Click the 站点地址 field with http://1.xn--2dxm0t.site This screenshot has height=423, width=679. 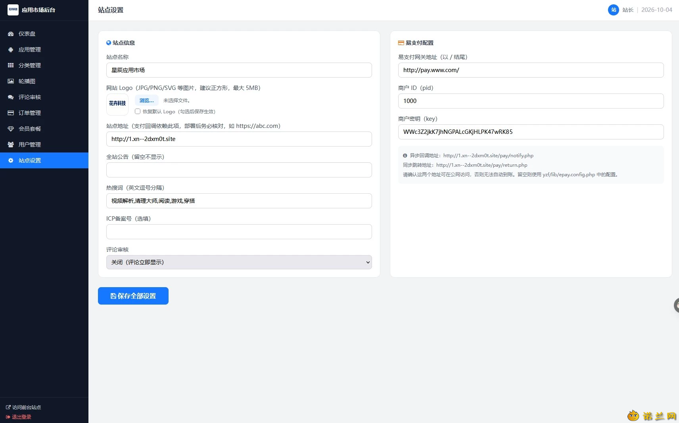pyautogui.click(x=239, y=139)
